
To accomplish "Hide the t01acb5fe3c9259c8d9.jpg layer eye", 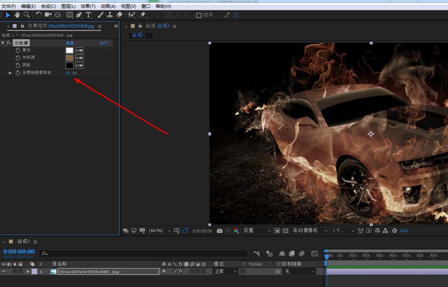I will 4,271.
